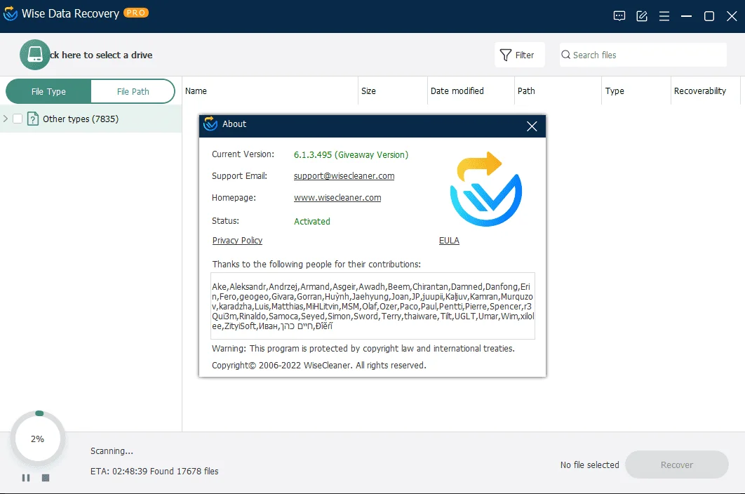Maximize the Wise Data Recovery window
Screen dimensions: 745x494
click(x=709, y=16)
